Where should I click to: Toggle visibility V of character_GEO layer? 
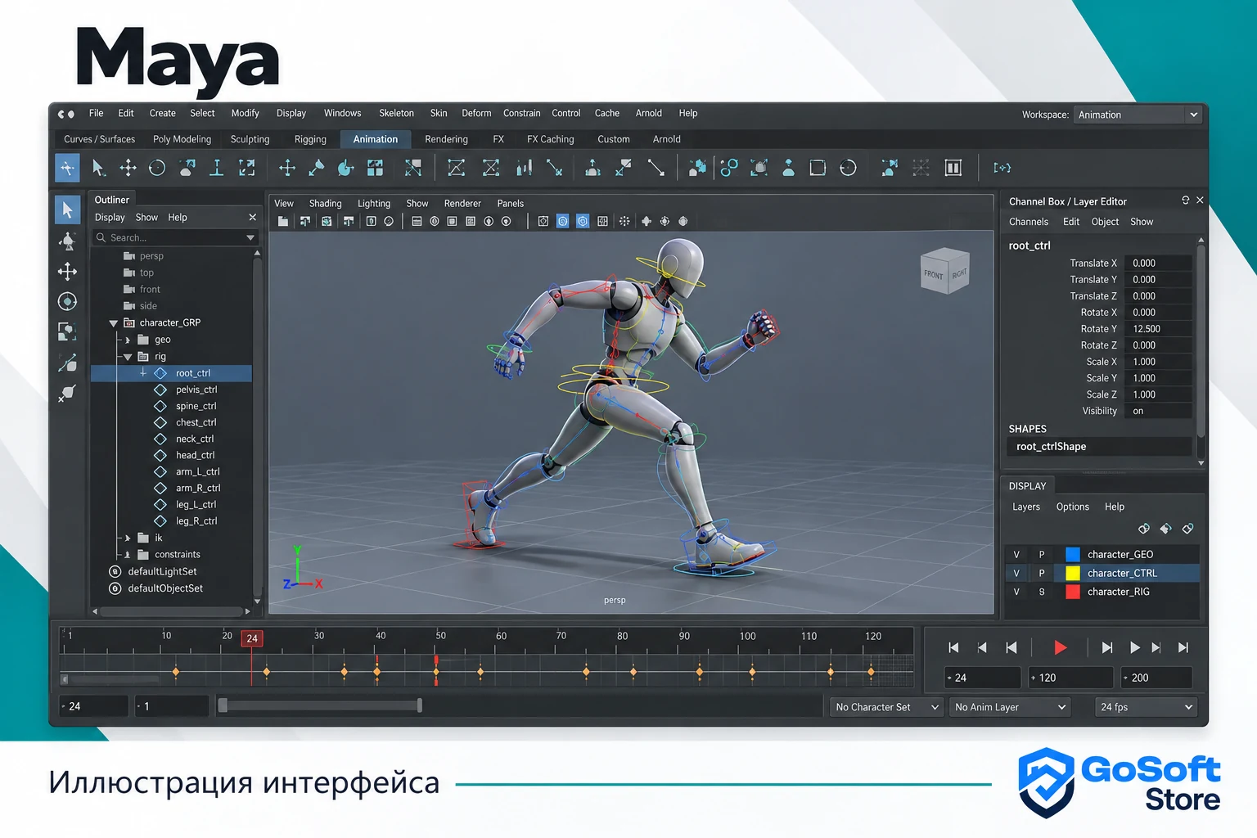1016,554
